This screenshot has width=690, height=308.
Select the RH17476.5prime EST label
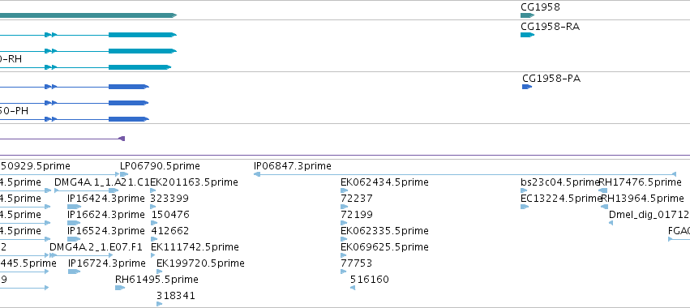pyautogui.click(x=641, y=182)
